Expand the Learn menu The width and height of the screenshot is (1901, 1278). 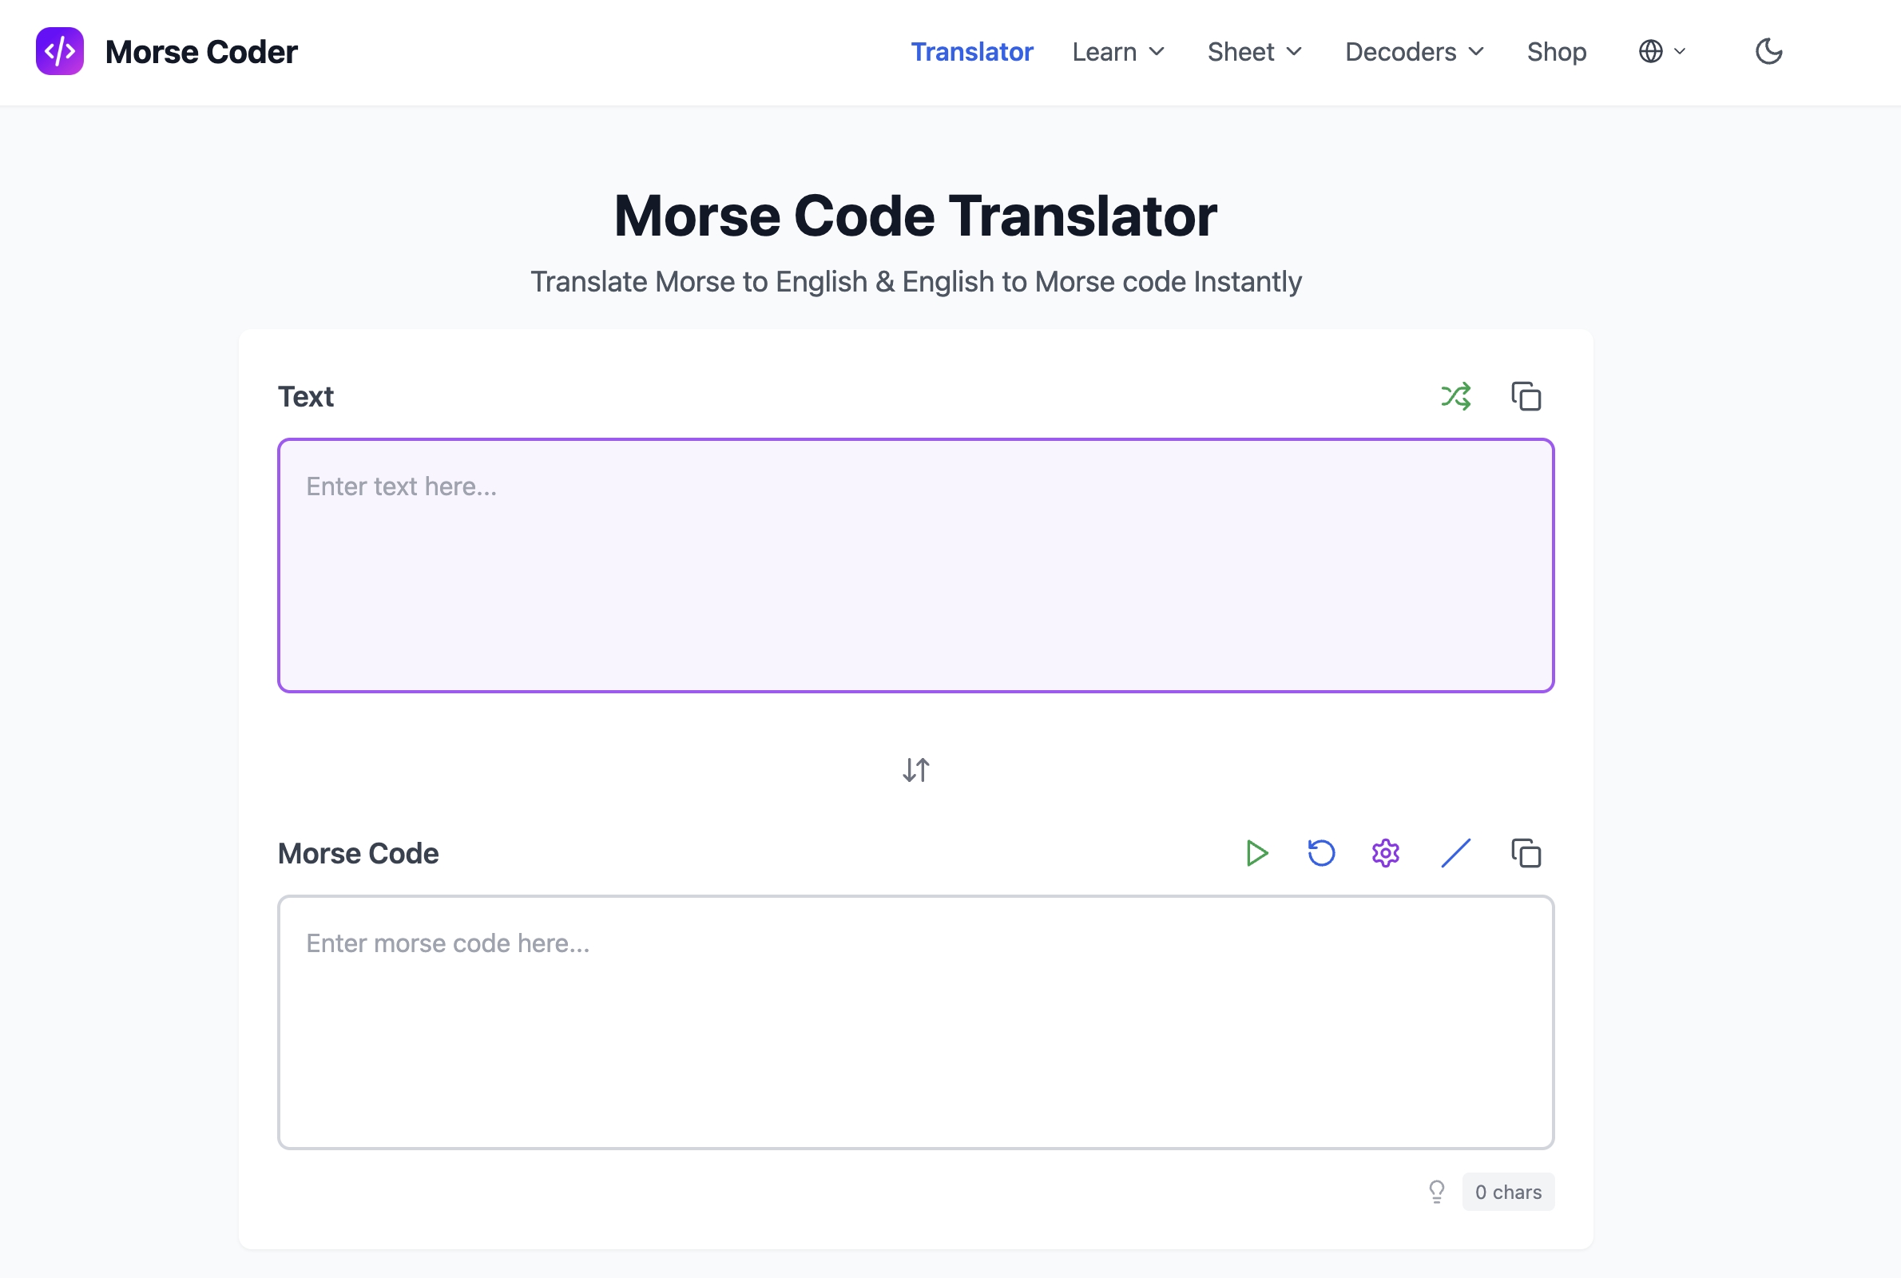1118,51
